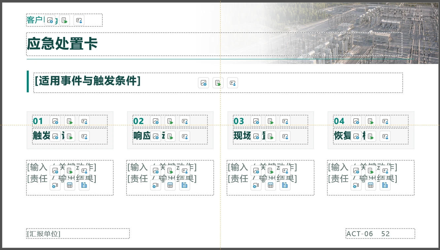
Task: Click the picture icon in the body placeholder under card 01
Action: pyautogui.click(x=55, y=171)
